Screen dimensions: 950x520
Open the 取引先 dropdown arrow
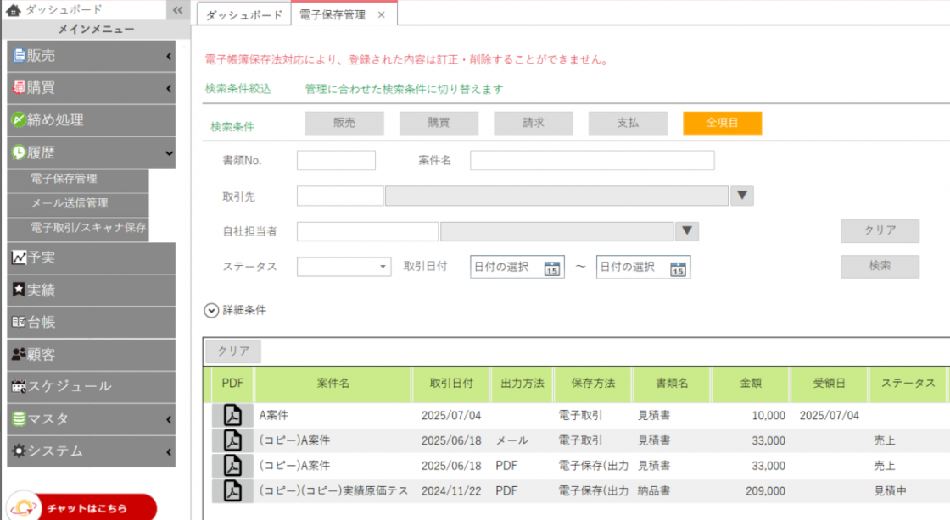pyautogui.click(x=742, y=196)
